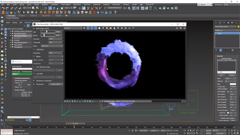Toggle the Hardware Accelerated checkbox
240x135 pixels.
[x=34, y=81]
